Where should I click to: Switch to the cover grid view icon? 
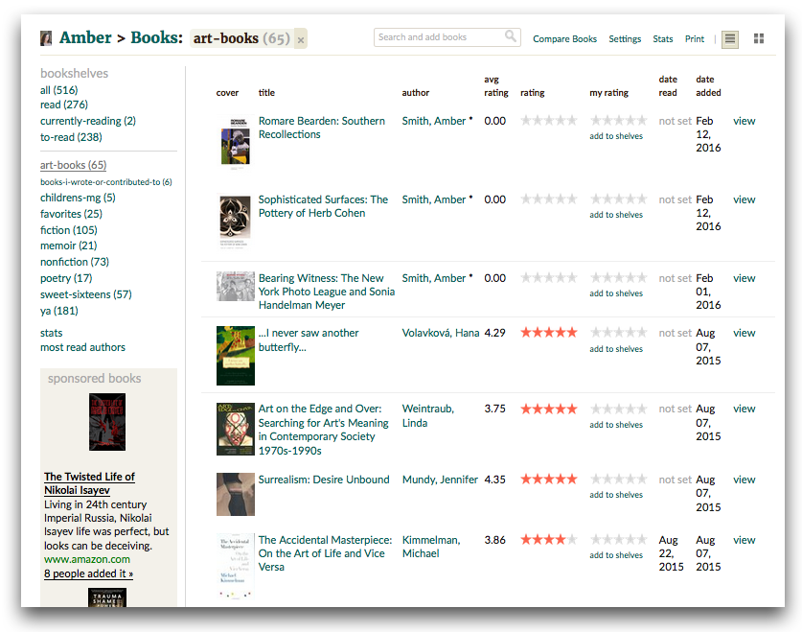coord(759,38)
